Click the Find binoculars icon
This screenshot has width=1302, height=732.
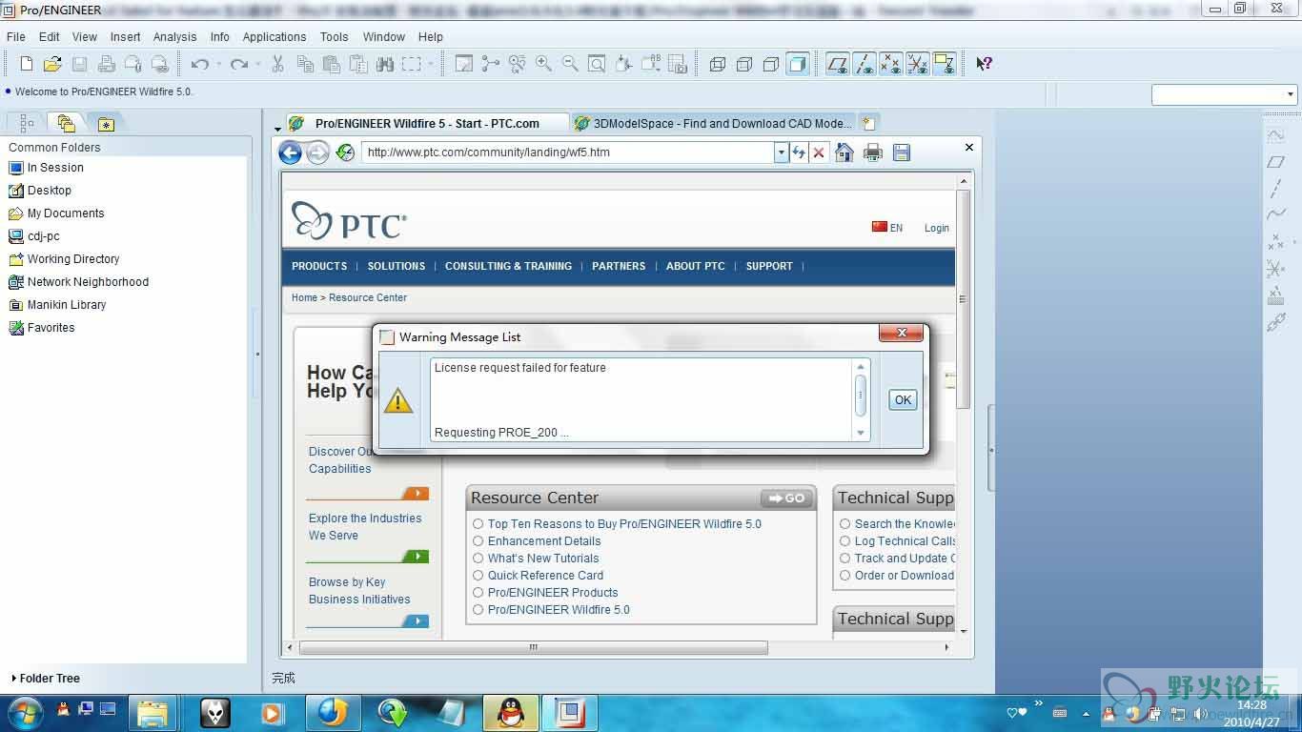[x=385, y=64]
